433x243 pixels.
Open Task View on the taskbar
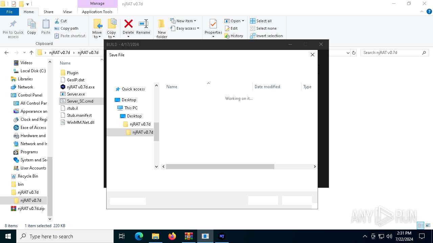122,236
